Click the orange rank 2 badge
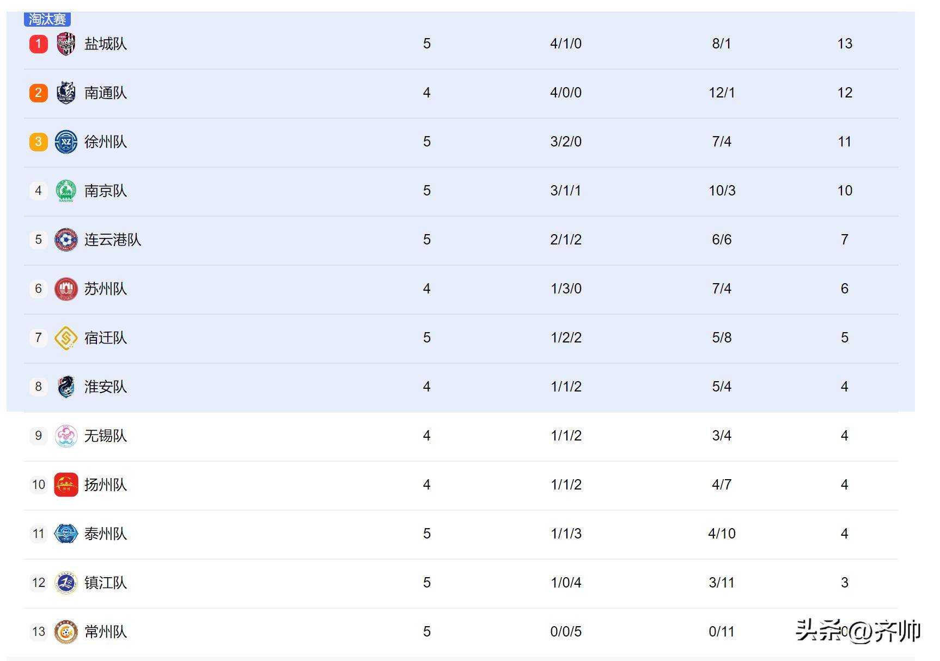 (x=39, y=93)
